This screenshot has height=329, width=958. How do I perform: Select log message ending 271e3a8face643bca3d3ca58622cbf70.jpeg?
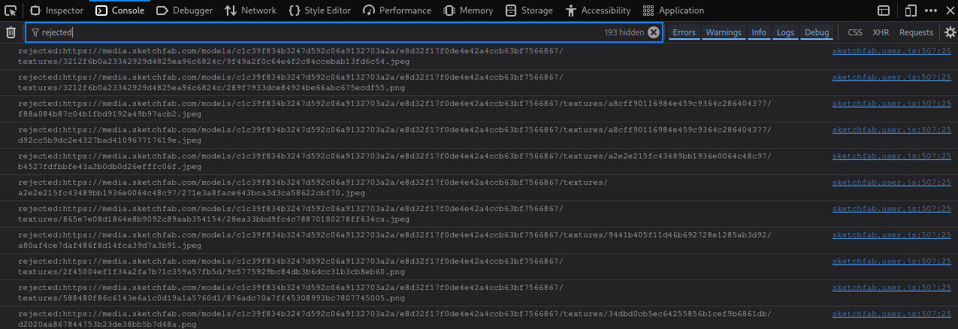(313, 188)
